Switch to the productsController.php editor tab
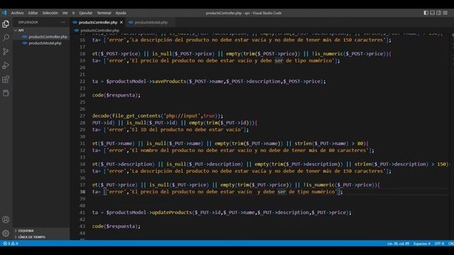Image resolution: width=454 pixels, height=255 pixels. point(98,22)
